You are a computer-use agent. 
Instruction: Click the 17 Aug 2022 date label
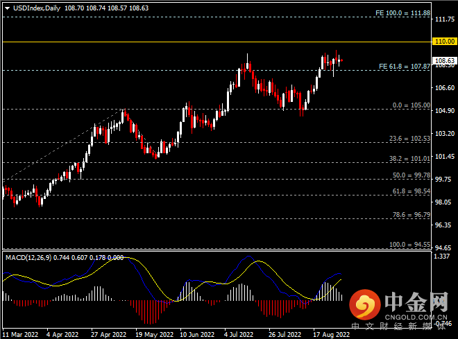pos(331,335)
